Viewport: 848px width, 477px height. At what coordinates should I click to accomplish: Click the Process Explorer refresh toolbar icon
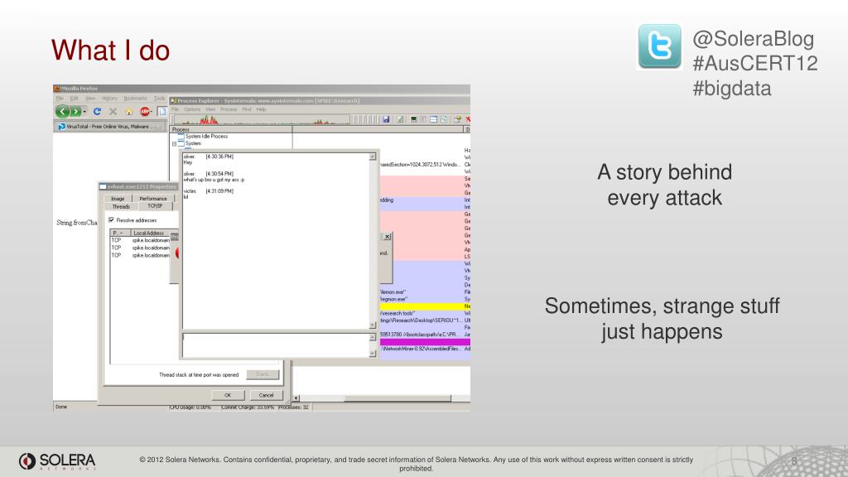click(400, 119)
